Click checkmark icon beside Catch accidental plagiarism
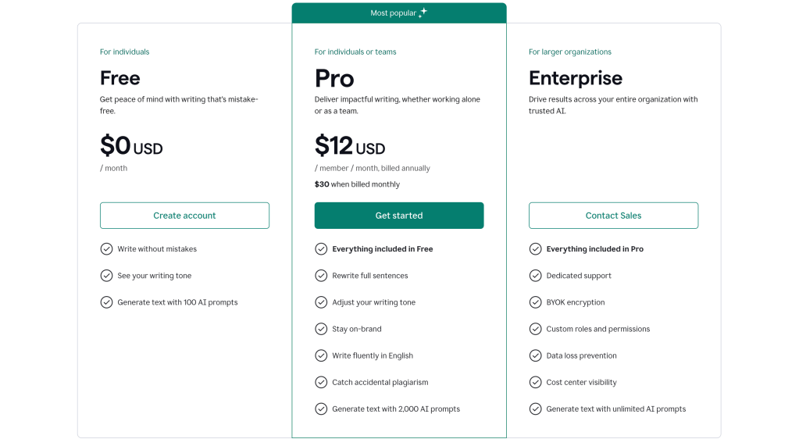799x446 pixels. 321,382
